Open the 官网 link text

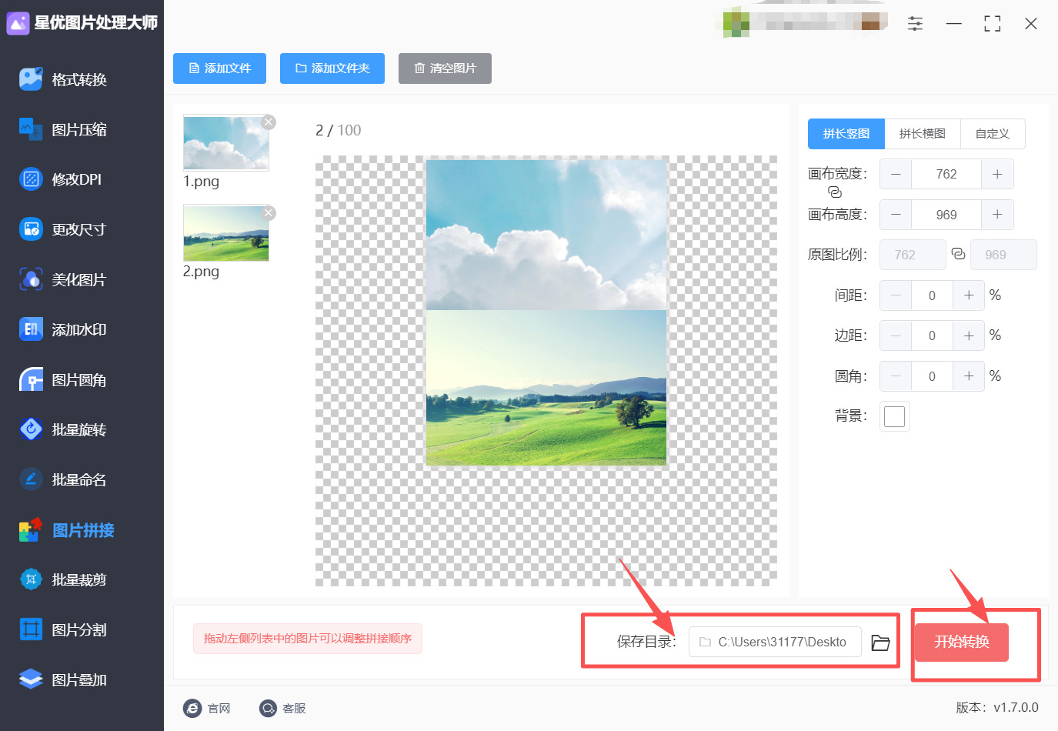(219, 709)
